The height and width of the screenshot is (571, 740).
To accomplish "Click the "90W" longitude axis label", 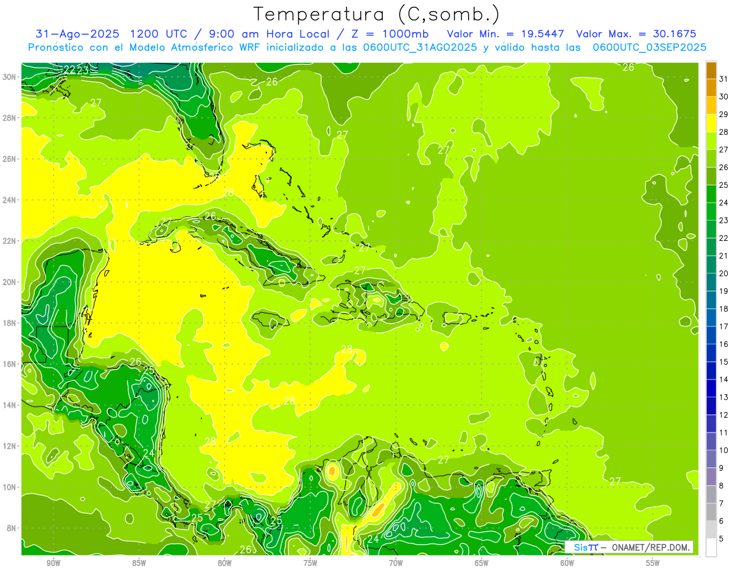I will point(54,563).
